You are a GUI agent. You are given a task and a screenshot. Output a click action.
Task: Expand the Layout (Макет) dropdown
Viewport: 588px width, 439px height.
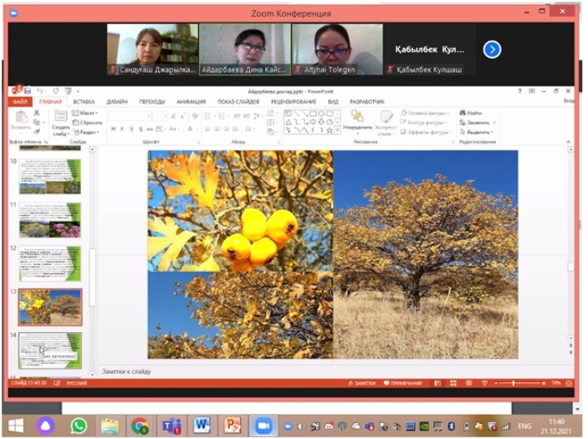87,113
